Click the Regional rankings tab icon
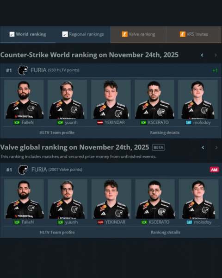Viewport: 222px width, 278px height. 65,34
